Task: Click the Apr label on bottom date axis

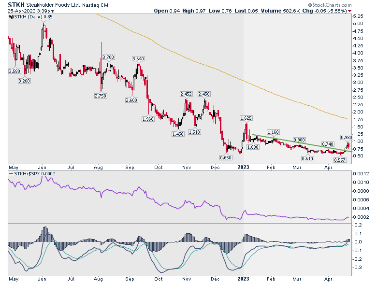Action: [328, 279]
